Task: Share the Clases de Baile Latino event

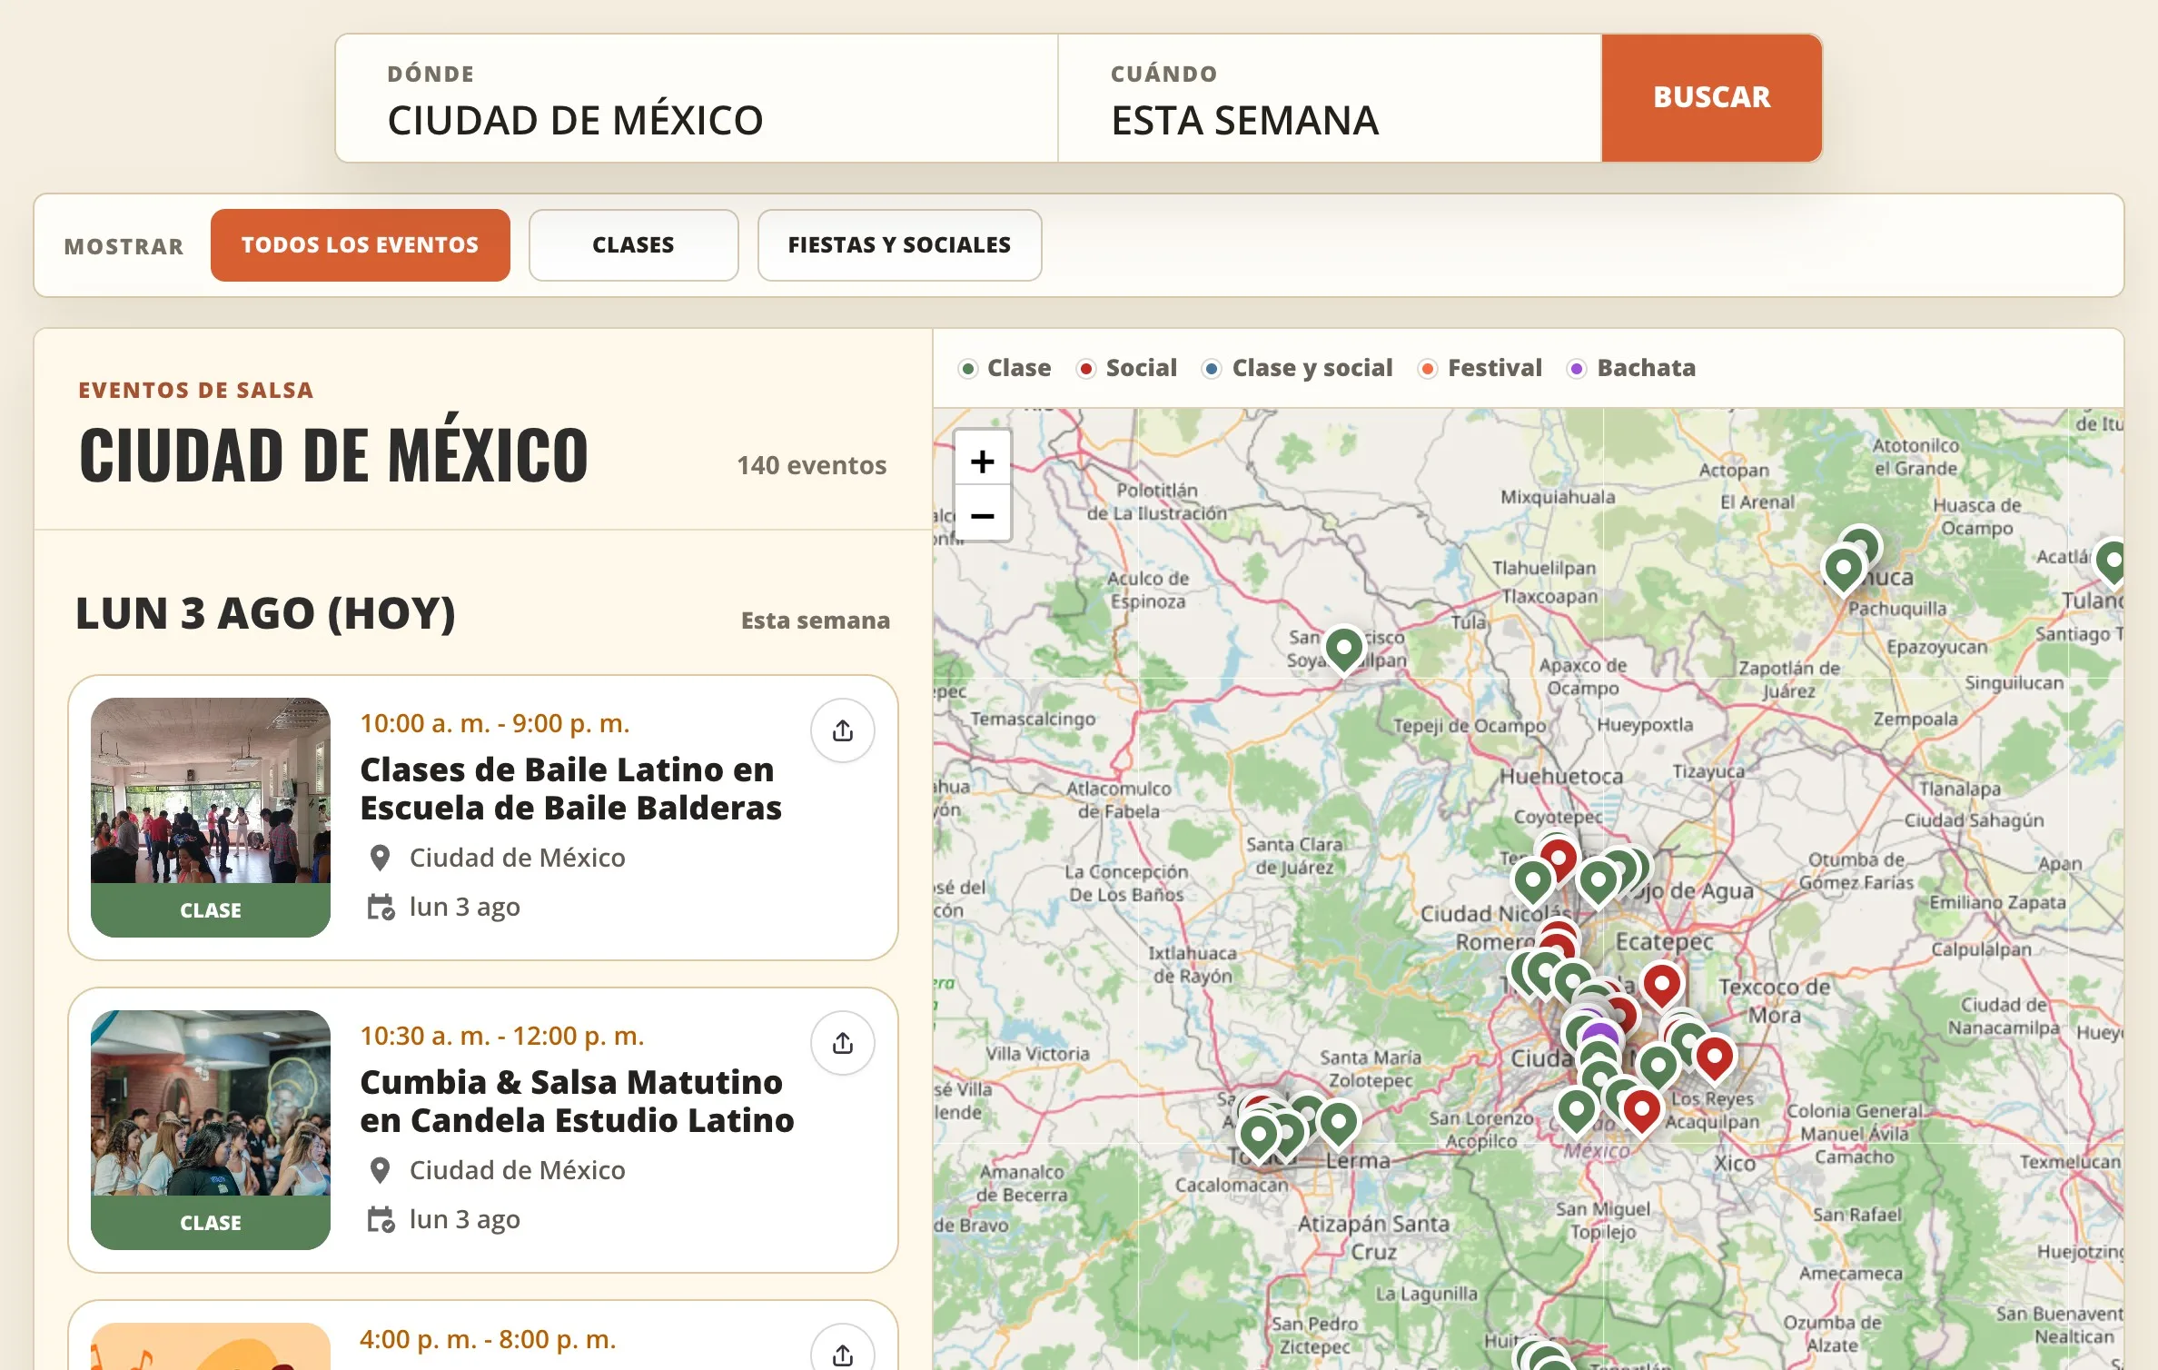Action: click(x=843, y=730)
